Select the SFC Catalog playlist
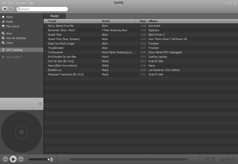This screenshot has width=238, height=164. 21,50
